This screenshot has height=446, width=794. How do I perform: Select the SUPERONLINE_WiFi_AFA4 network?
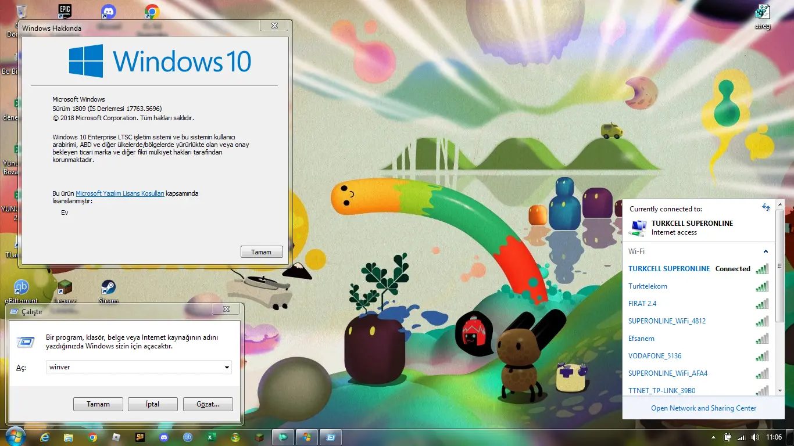[x=699, y=373]
